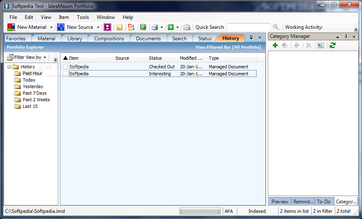Click the green book toolbar icon
362x219 pixels.
[143, 27]
